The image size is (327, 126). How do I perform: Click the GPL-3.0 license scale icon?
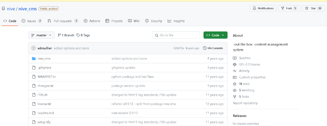tap(235, 64)
